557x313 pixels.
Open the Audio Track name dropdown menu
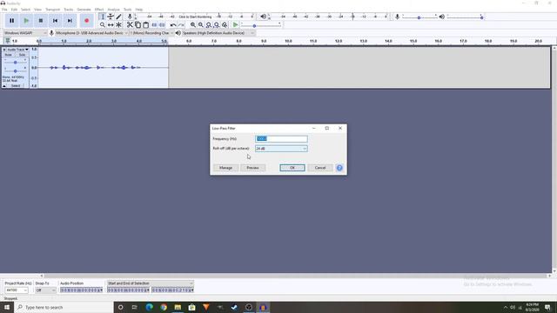click(x=17, y=50)
